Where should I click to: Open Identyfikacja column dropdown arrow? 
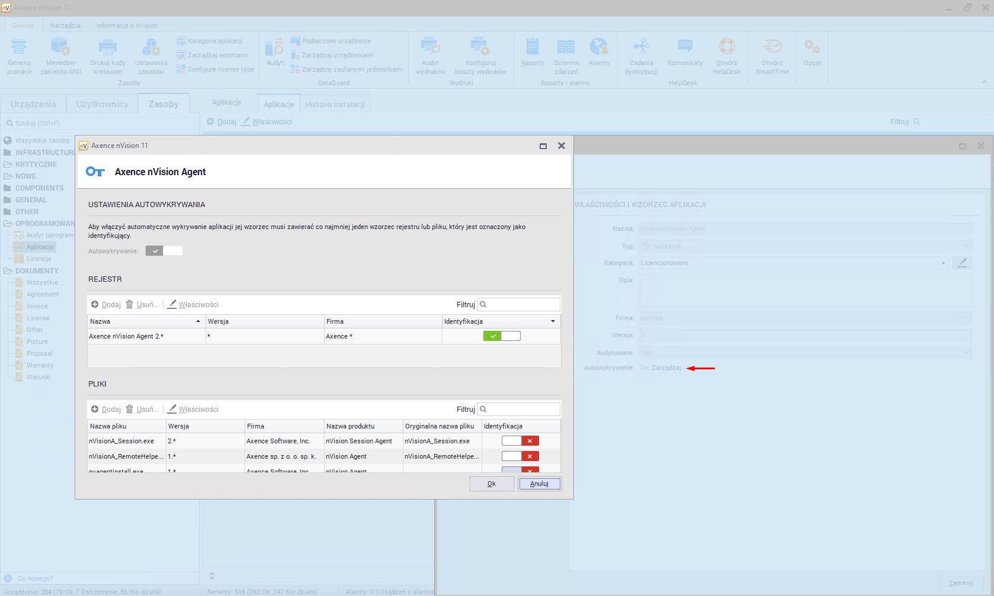[553, 321]
